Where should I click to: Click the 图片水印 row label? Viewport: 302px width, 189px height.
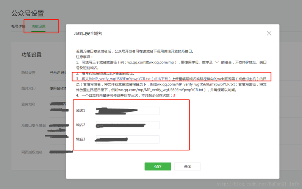tap(28, 88)
